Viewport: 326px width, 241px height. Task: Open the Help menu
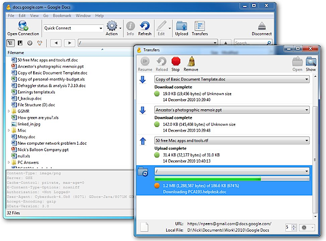coord(99,16)
